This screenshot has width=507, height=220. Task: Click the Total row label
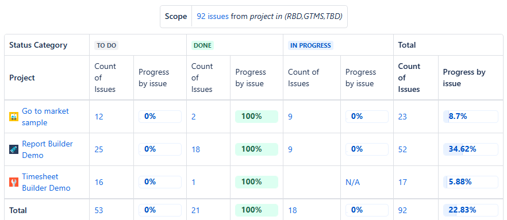18,210
